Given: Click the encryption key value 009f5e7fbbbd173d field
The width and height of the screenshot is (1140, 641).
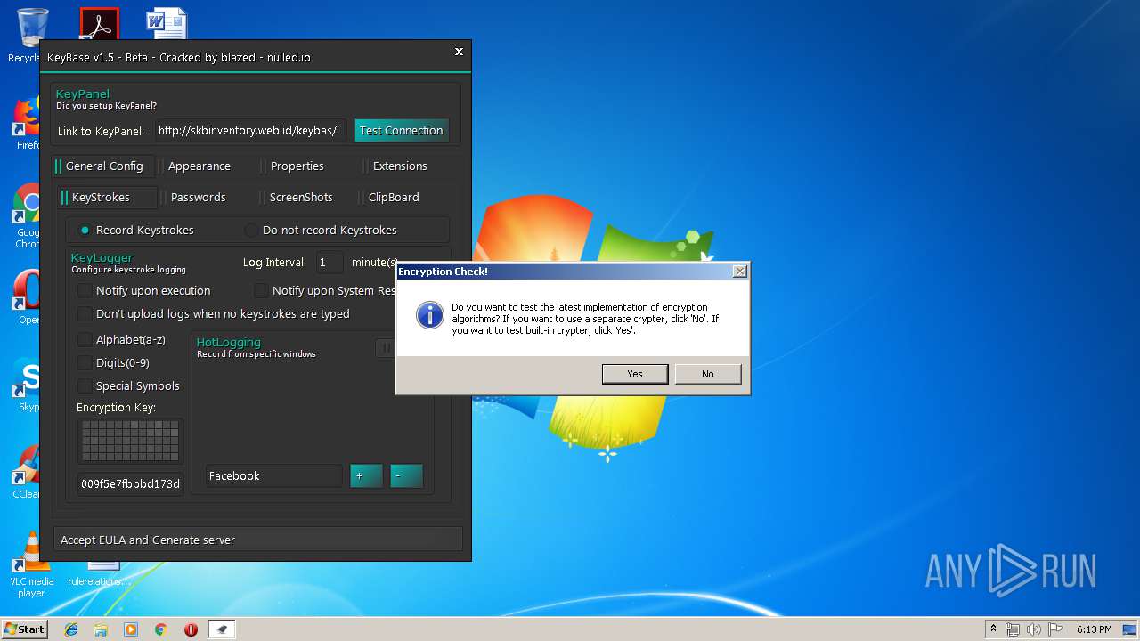Looking at the screenshot, I should [130, 484].
